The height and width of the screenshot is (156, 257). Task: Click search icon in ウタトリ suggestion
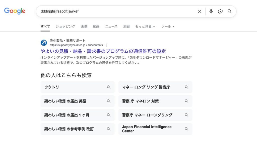tap(109, 87)
